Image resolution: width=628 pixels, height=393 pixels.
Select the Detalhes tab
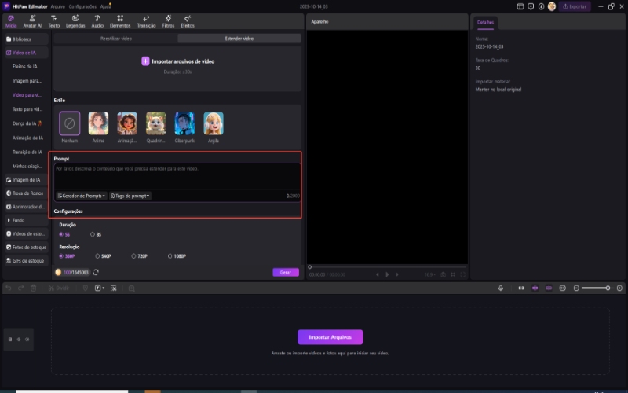pos(485,23)
